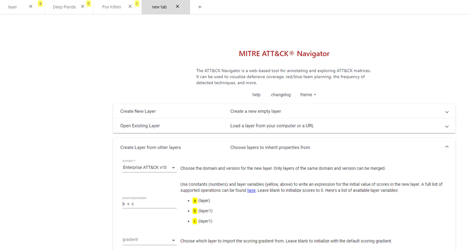Screen dimensions: 469x250
Task: Open the gradient layer dropdown
Action: [149, 240]
